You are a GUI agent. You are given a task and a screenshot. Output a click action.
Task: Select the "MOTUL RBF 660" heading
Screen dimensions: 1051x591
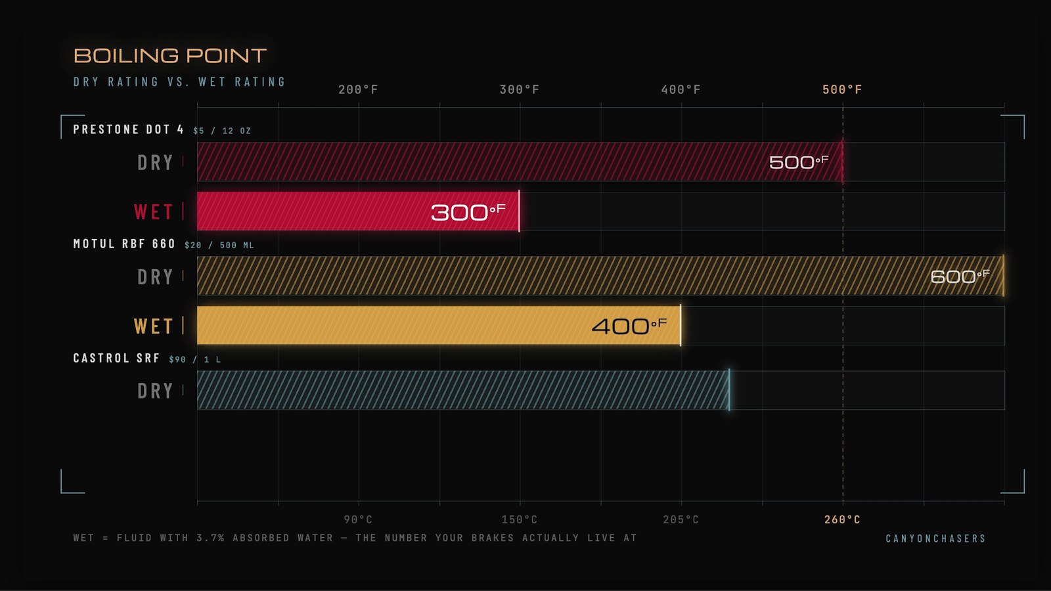click(x=124, y=244)
